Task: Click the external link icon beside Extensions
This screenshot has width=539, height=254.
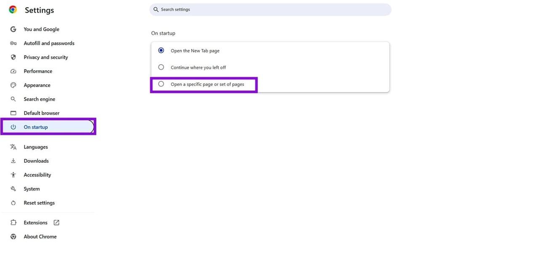Action: tap(56, 222)
